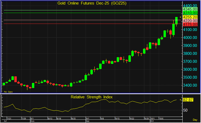Click the 4175.00 red price label

191,25
